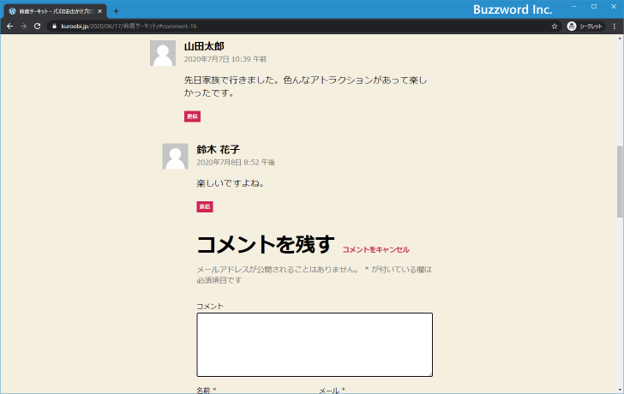The height and width of the screenshot is (394, 624).
Task: Reply to 鈴木 花子's comment
Action: coord(205,207)
